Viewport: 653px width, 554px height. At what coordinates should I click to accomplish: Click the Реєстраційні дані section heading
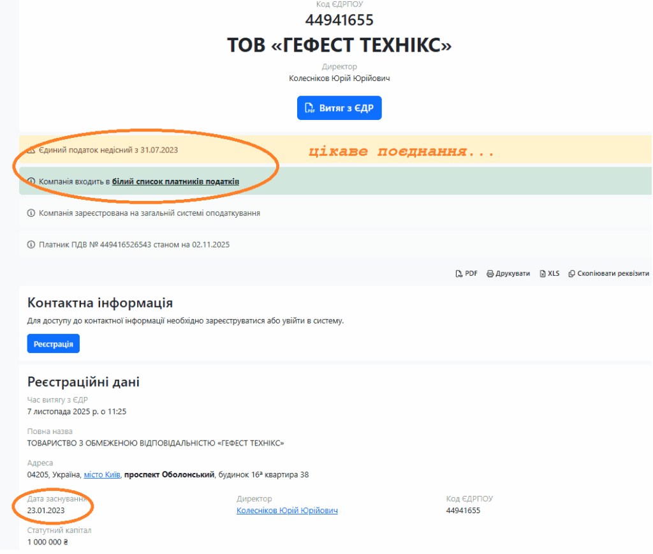pyautogui.click(x=84, y=382)
